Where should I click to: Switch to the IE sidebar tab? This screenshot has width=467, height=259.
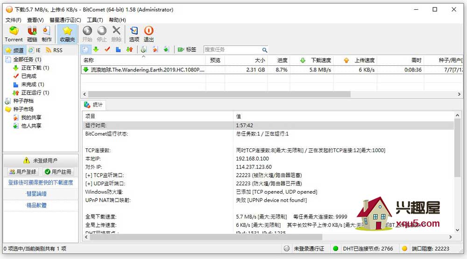pos(35,50)
